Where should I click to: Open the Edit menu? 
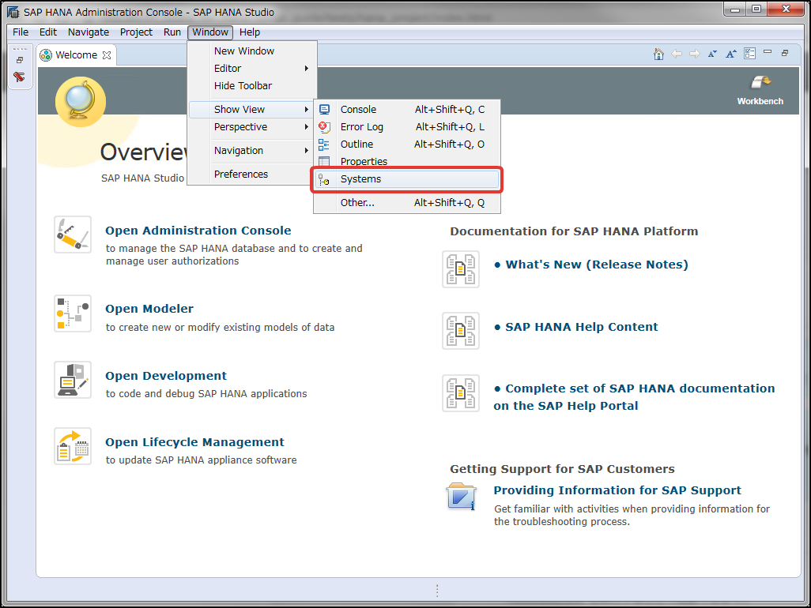click(x=48, y=32)
